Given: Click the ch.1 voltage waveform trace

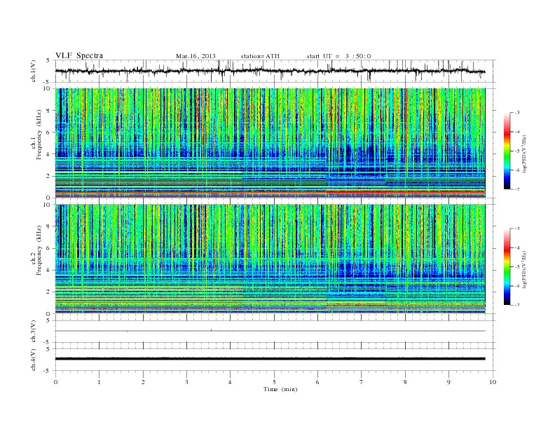Looking at the screenshot, I should (x=270, y=71).
